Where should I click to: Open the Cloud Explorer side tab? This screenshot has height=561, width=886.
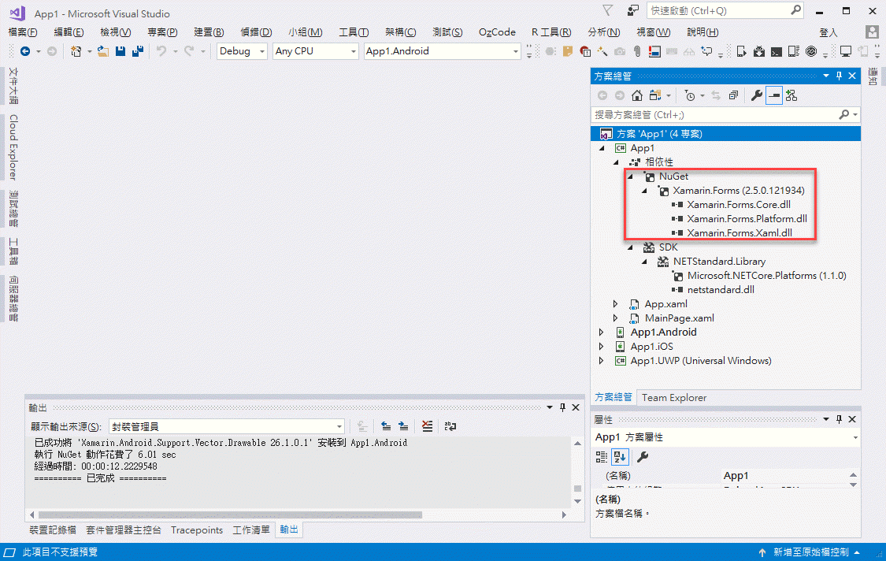click(13, 147)
